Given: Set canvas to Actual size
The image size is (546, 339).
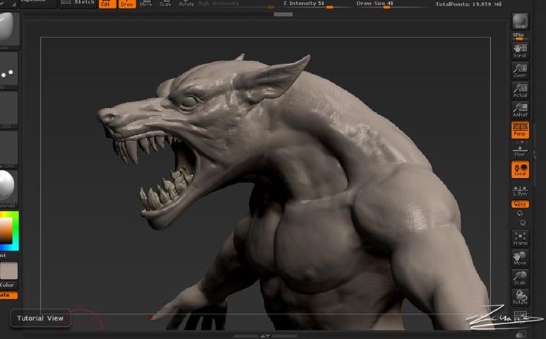Looking at the screenshot, I should pos(520,90).
